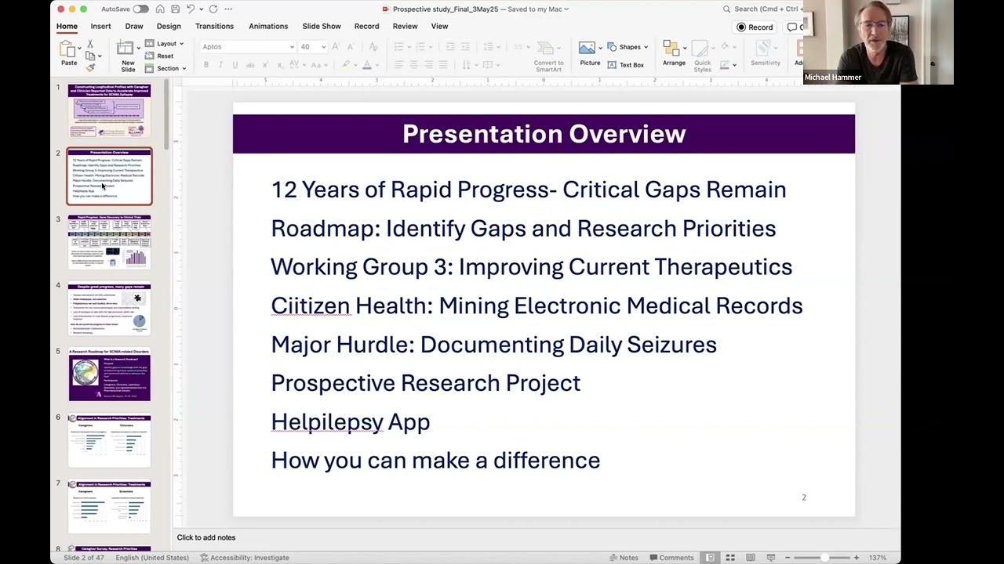Image resolution: width=1004 pixels, height=564 pixels.
Task: Click the font color A swatch
Action: (366, 64)
